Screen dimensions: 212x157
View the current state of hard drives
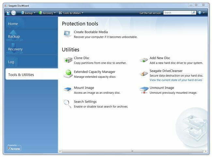click(x=176, y=80)
